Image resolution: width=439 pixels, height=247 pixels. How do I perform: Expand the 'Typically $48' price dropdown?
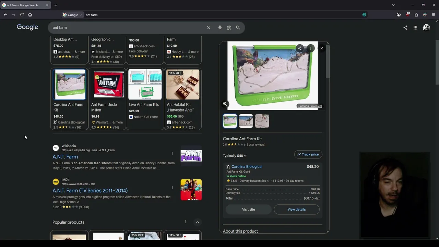coord(235,156)
